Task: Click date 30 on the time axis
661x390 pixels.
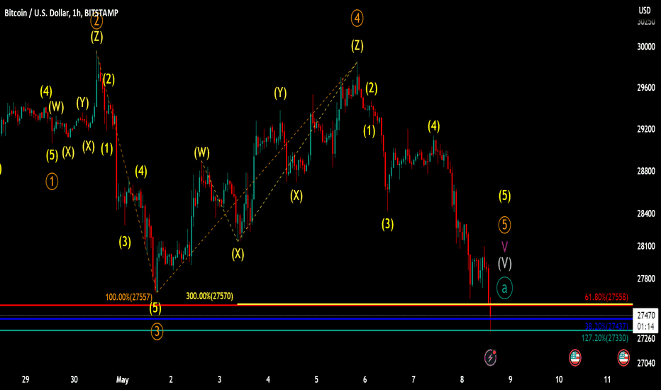Action: 74,379
